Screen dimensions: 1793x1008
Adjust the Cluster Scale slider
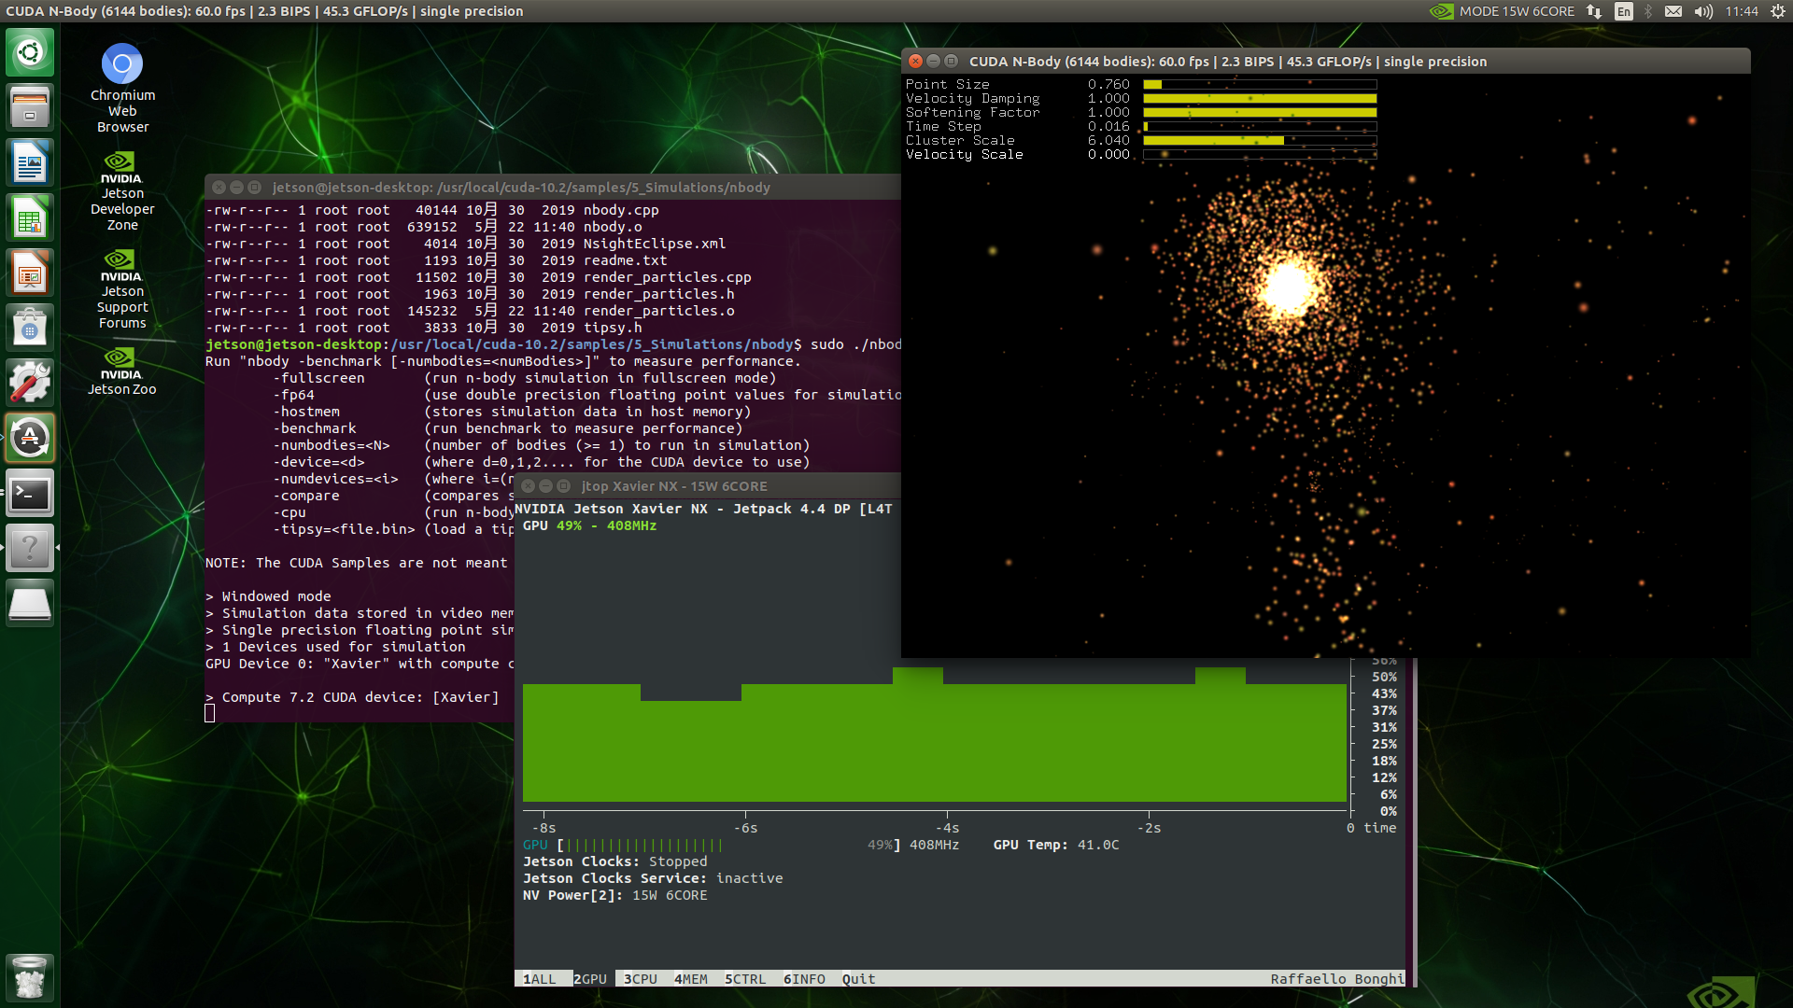click(1260, 140)
